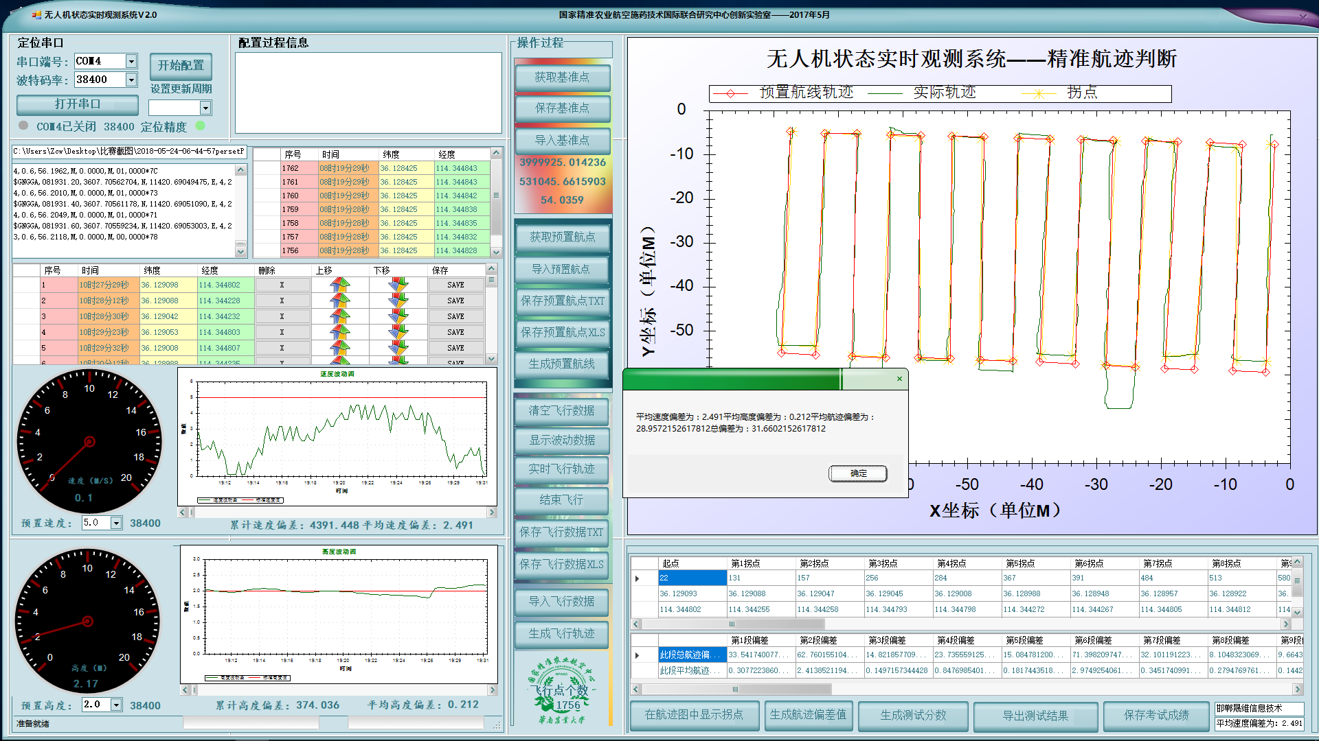Close the deviation result dialog with its X

pos(899,379)
